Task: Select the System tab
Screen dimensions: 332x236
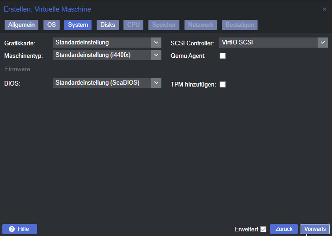Action: point(78,25)
